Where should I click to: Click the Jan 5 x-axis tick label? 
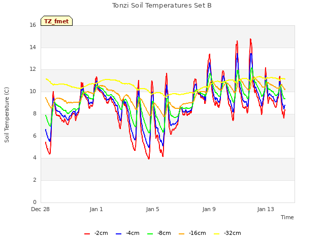(x=152, y=209)
